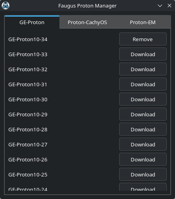Screen dimensions: 175x199
Task: Switch to the Proton-CachyOS tab
Action: tap(87, 22)
